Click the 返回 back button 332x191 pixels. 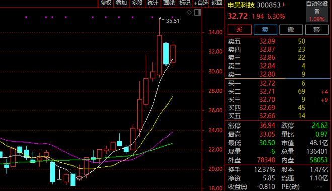point(217,3)
